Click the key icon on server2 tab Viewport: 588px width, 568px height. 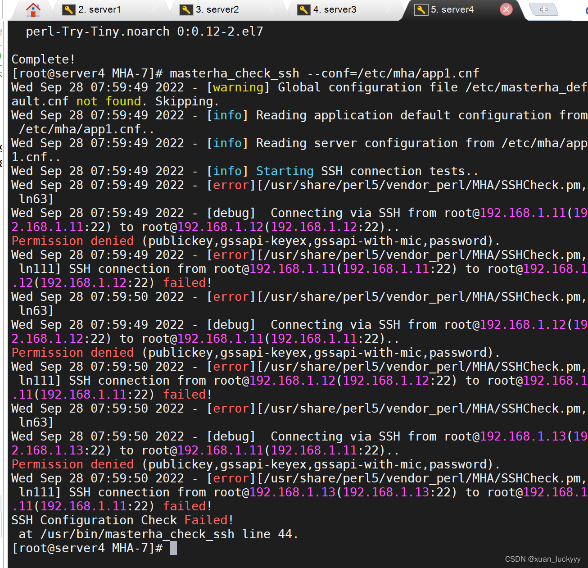(186, 9)
